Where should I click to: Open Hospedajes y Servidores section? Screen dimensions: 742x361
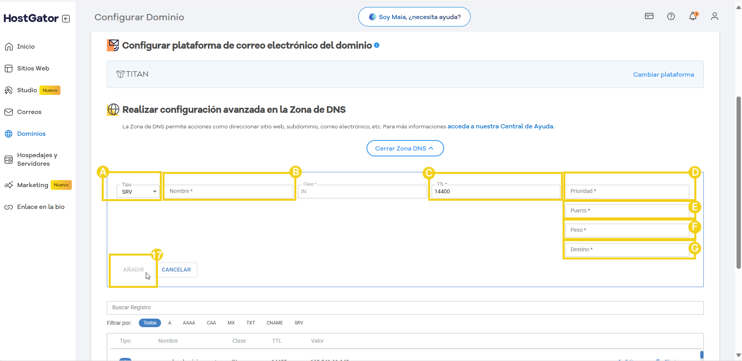37,159
